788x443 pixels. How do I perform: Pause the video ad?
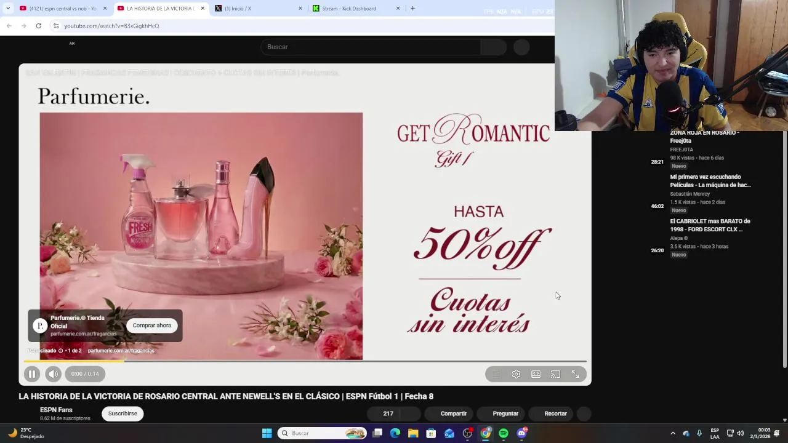[x=32, y=373]
